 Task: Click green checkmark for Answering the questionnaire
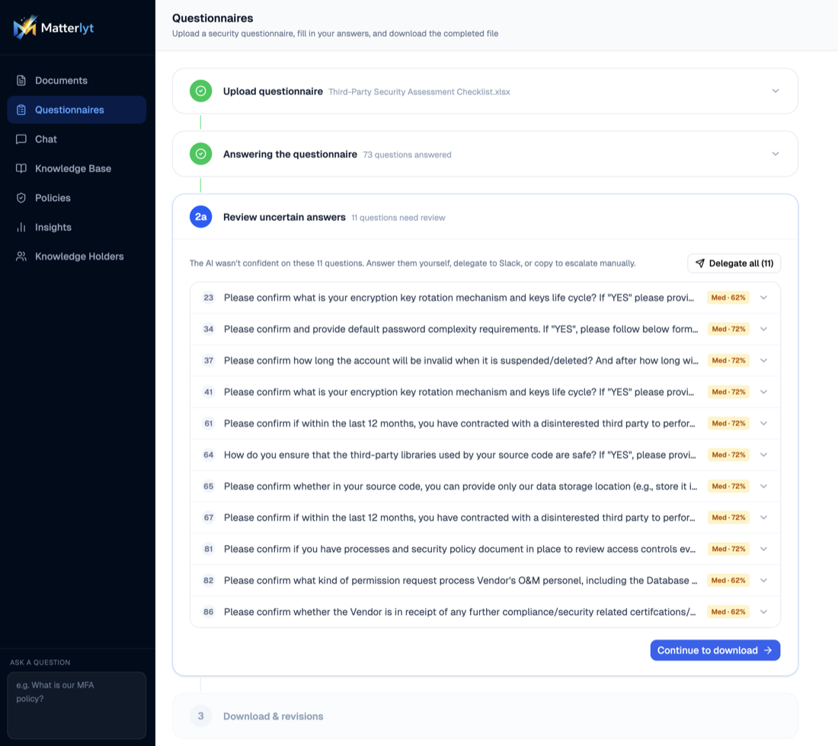(201, 155)
